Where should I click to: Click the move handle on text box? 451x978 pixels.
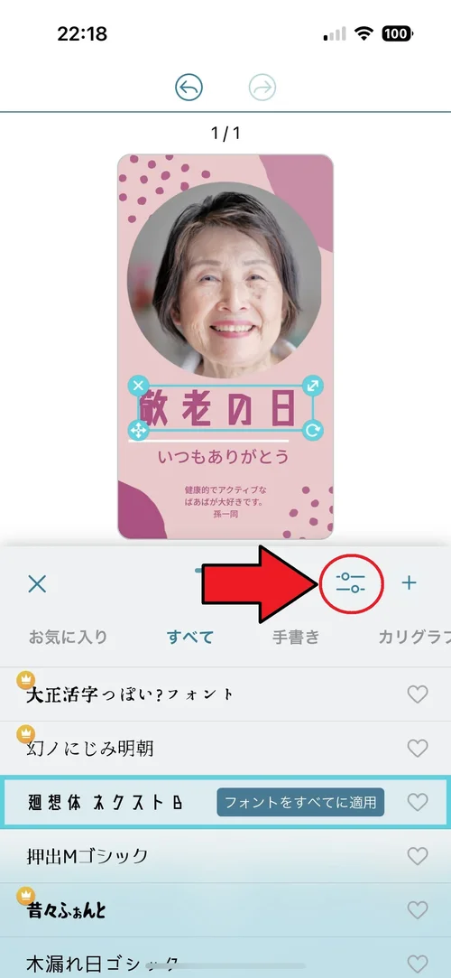(x=138, y=430)
